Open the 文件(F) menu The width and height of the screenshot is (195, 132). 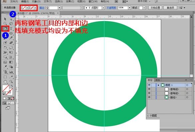(x=14, y=1)
